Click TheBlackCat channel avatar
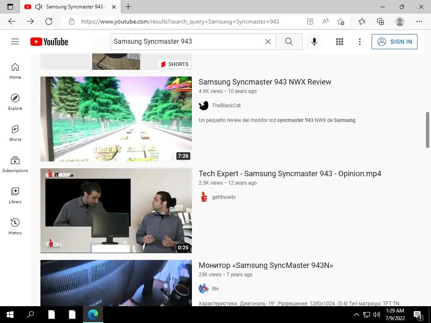Screen dimensions: 431x323 click(204, 106)
